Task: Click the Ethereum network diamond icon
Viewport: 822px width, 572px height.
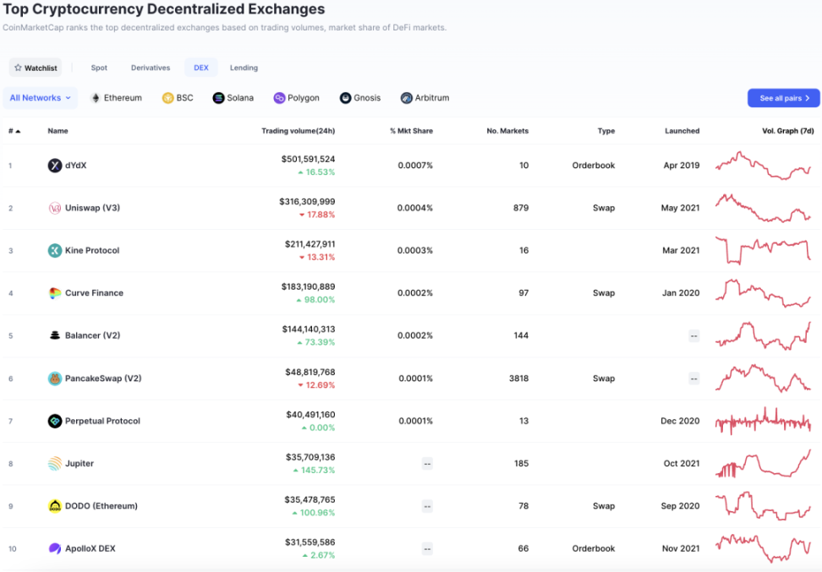Action: coord(96,98)
